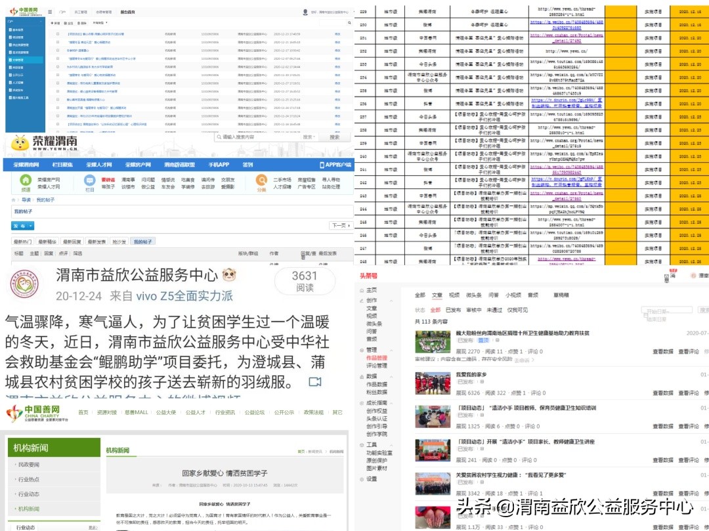Screen dimensions: 709x531
Task: Open the orange 分类 search icon
Action: [261, 181]
